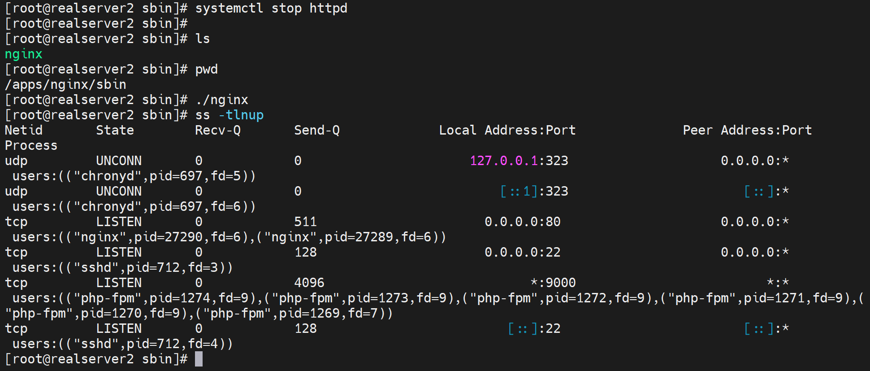Image resolution: width=870 pixels, height=371 pixels.
Task: Click the /apps/nginx/sbin path output
Action: click(65, 85)
